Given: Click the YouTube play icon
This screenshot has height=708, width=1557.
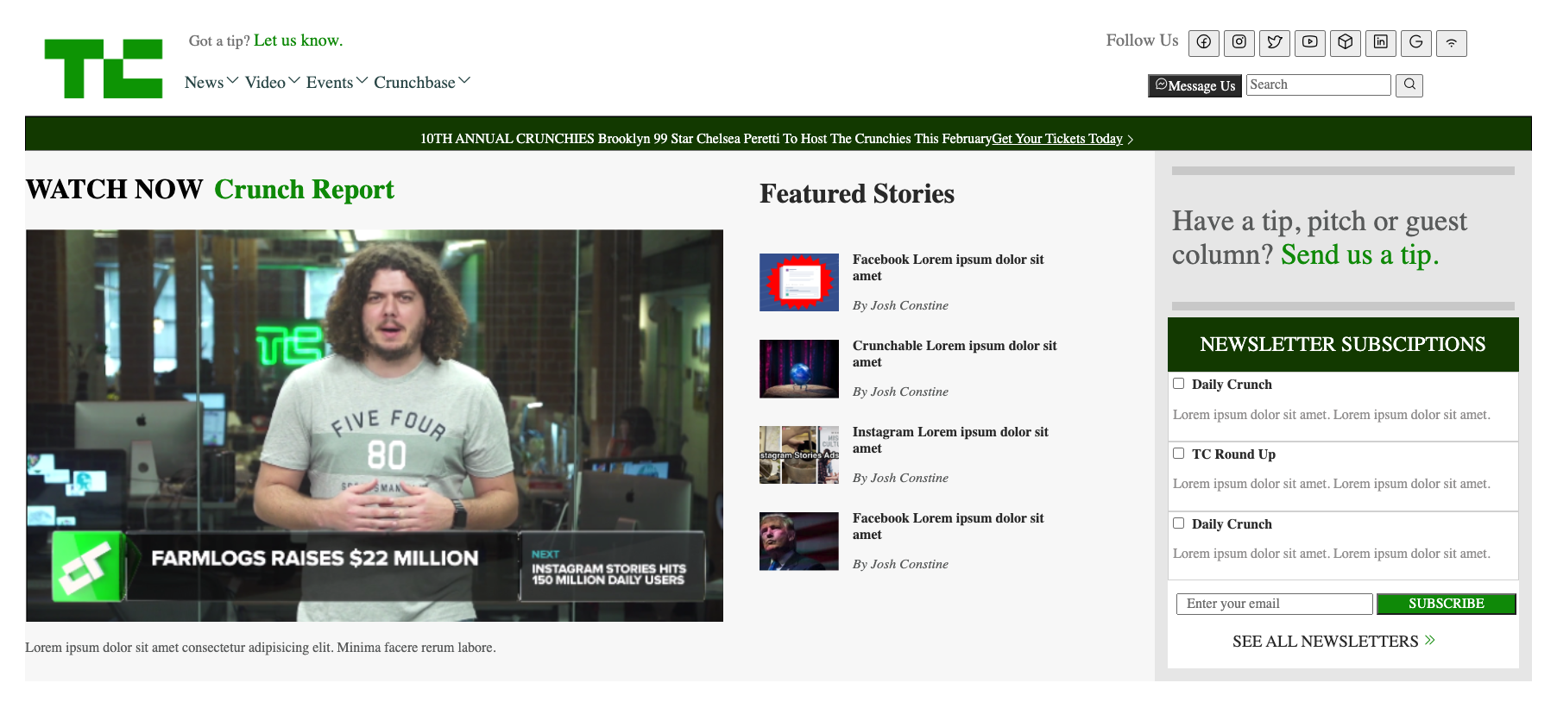Looking at the screenshot, I should click(1309, 43).
